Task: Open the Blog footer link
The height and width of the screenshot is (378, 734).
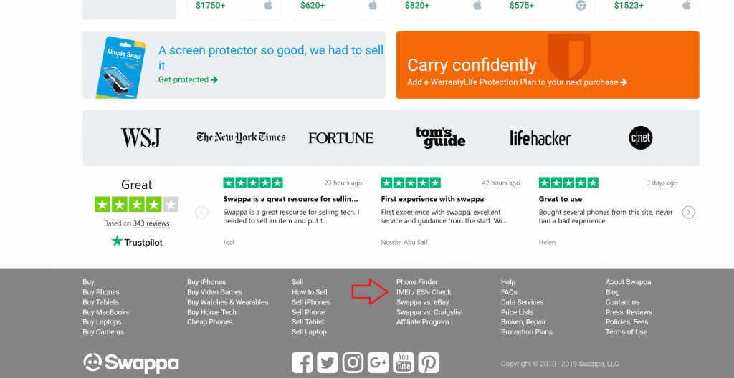Action: [612, 292]
